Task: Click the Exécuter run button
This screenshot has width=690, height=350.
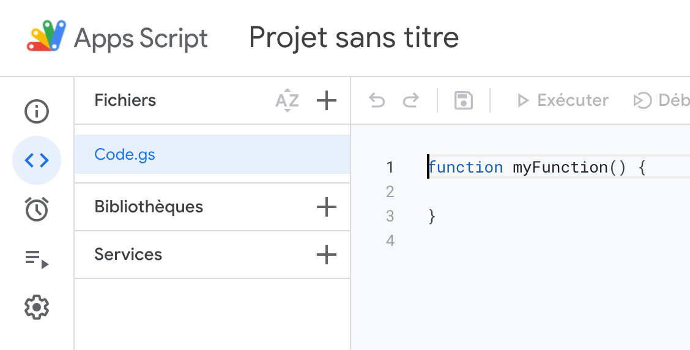Action: (563, 101)
